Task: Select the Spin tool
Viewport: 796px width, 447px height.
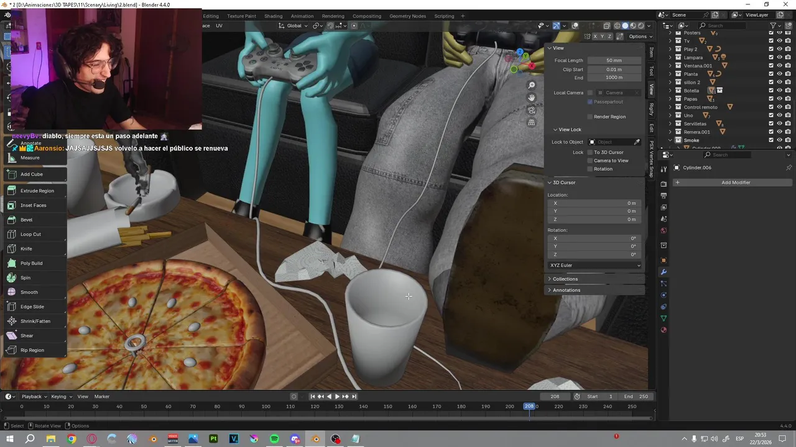Action: 34,278
